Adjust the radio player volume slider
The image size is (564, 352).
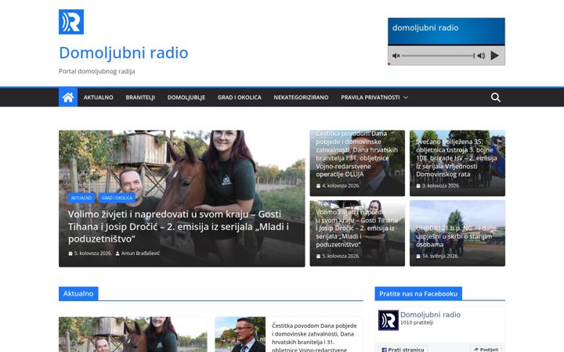tap(438, 56)
